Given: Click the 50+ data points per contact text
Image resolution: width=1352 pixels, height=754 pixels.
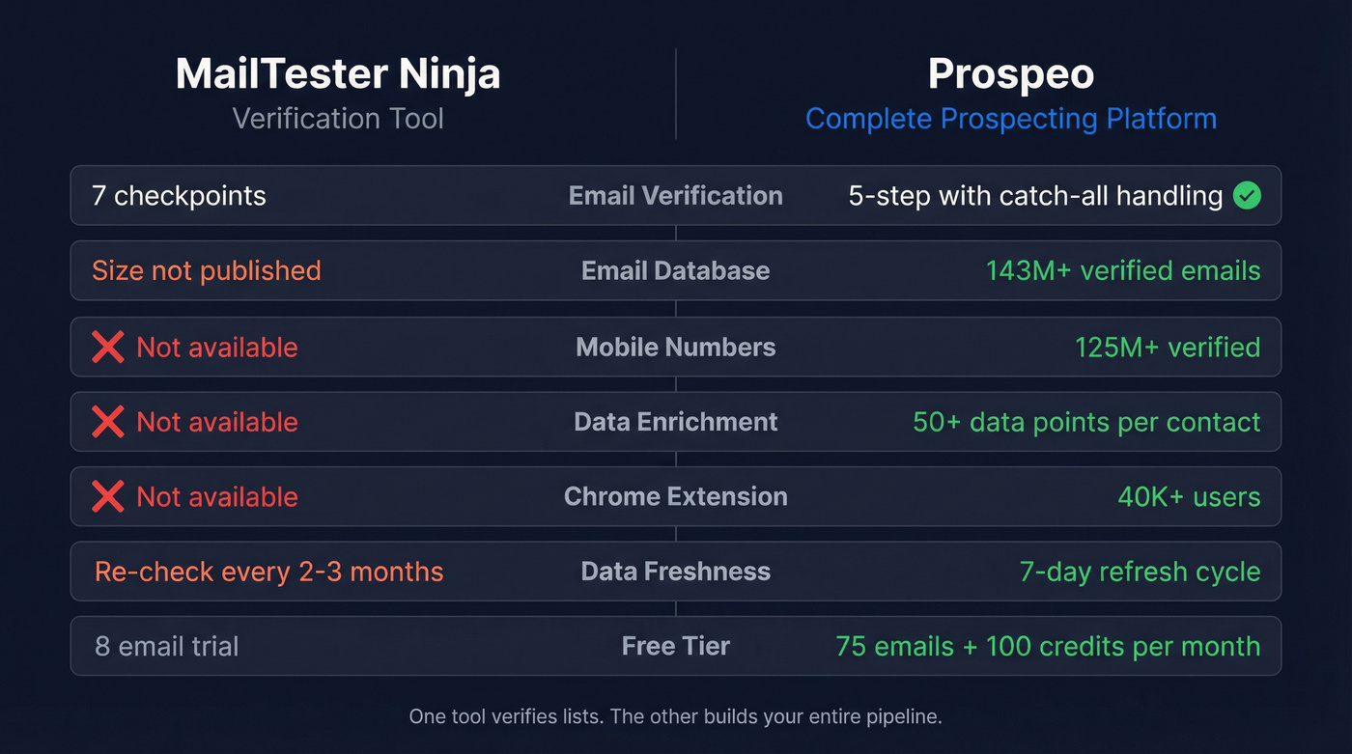Looking at the screenshot, I should pyautogui.click(x=1087, y=422).
